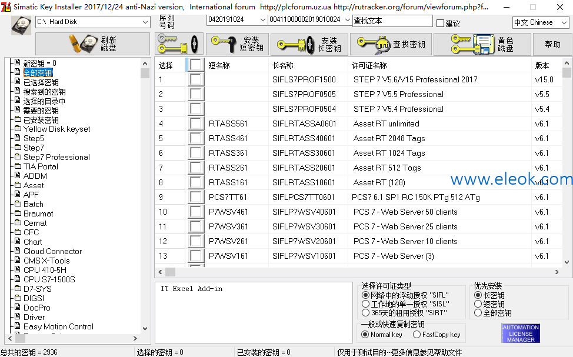Image resolution: width=573 pixels, height=357 pixels.
Task: Select single license "SISL" radio option
Action: [x=365, y=304]
